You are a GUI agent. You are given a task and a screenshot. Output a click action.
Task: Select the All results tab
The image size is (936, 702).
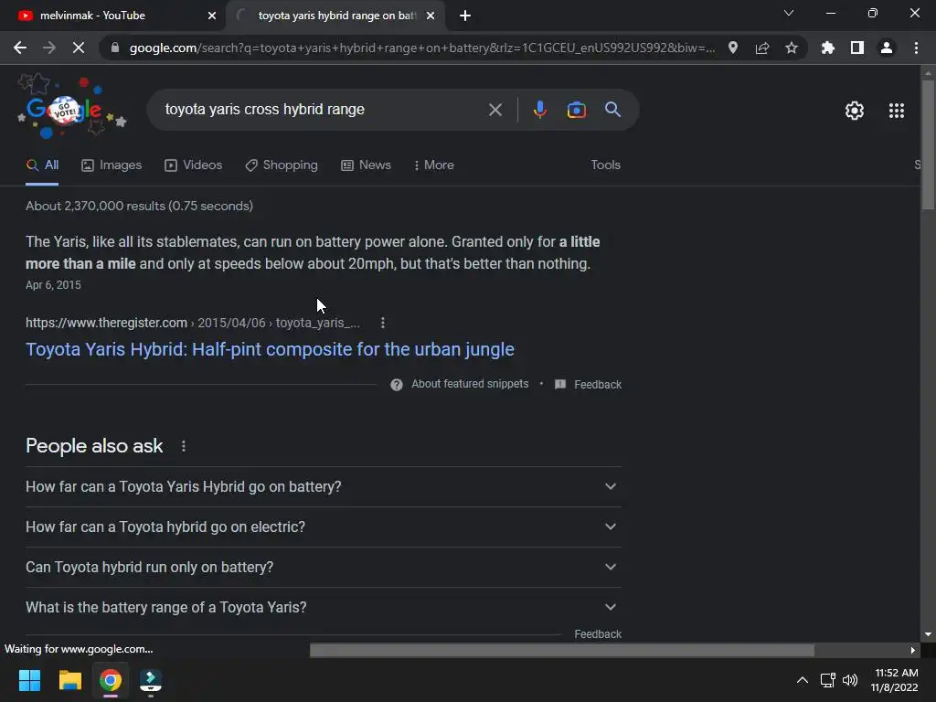42,165
